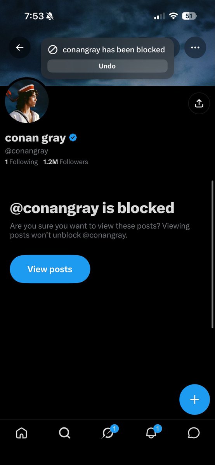Tap the share profile icon

(199, 103)
